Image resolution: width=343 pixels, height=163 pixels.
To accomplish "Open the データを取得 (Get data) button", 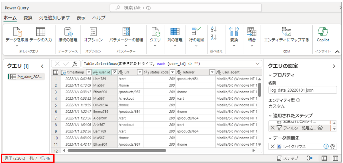I will [17, 37].
